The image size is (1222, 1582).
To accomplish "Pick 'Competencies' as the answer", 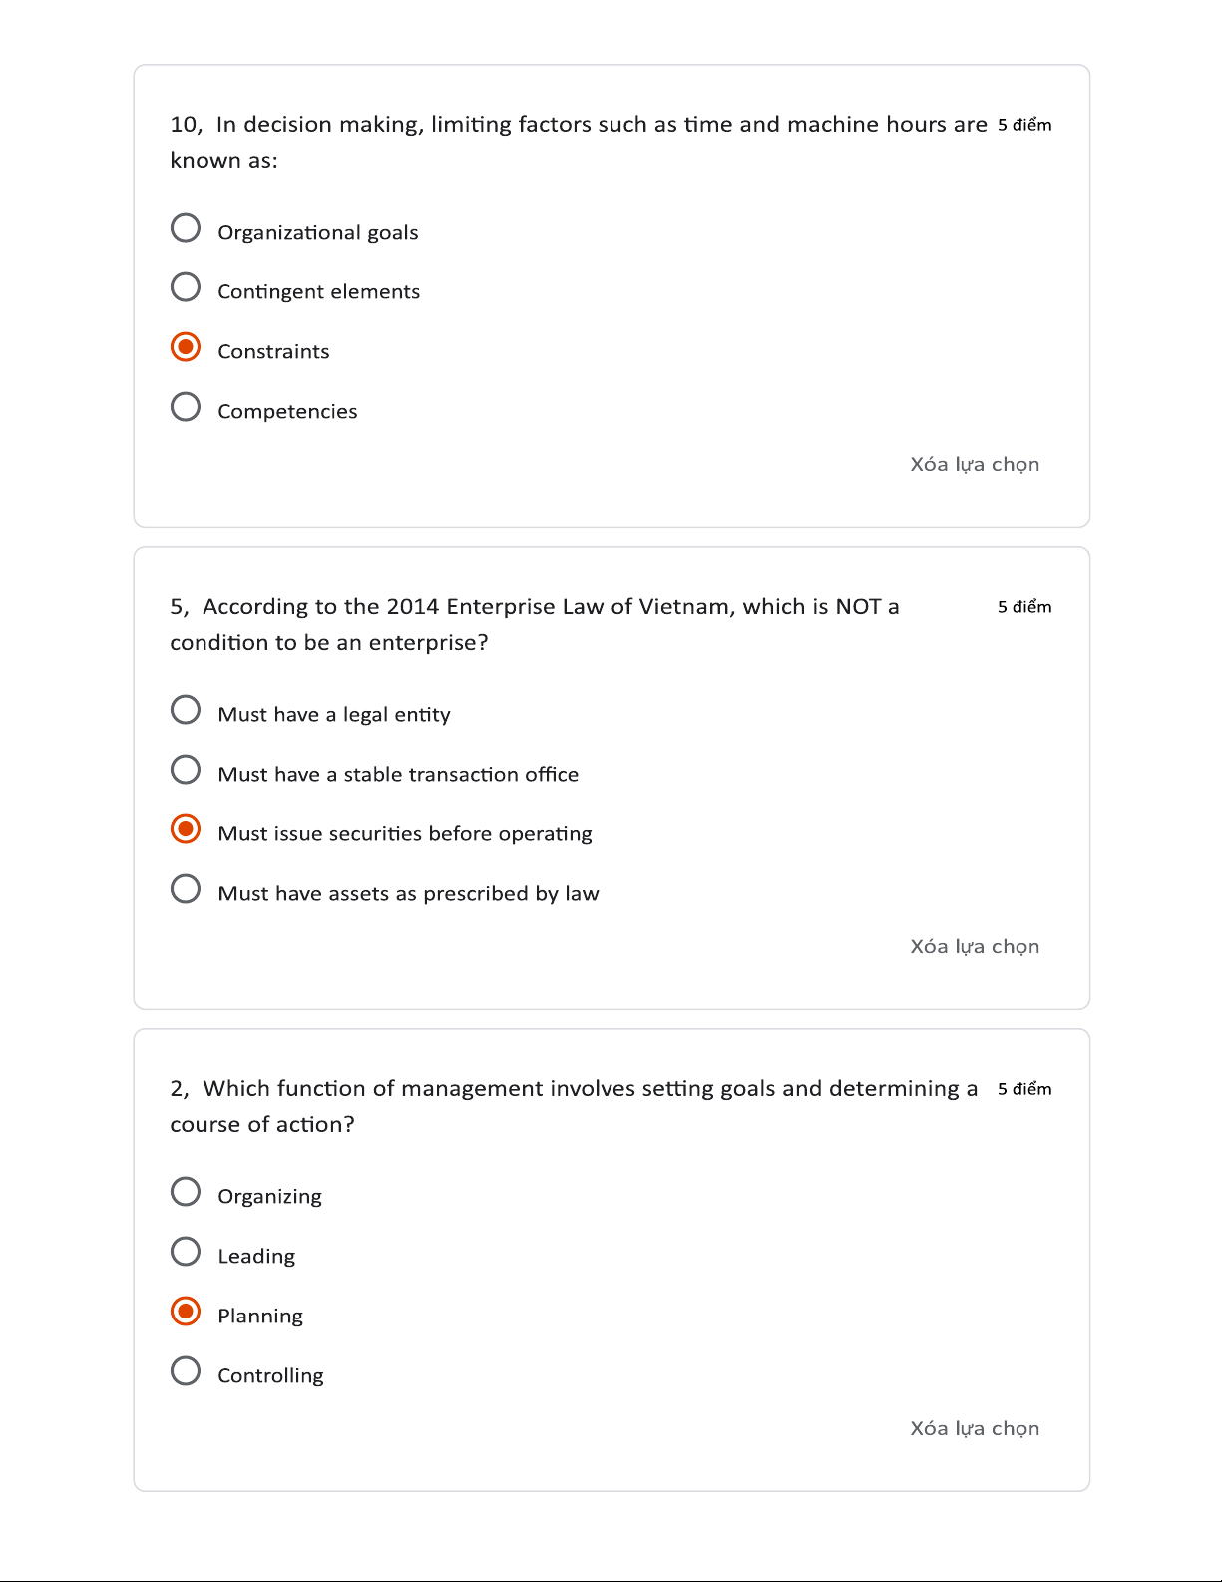I will (186, 407).
